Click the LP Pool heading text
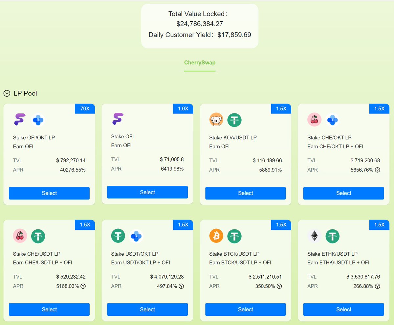 tap(25, 94)
